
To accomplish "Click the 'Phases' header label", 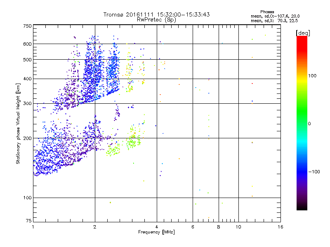I will coord(267,12).
